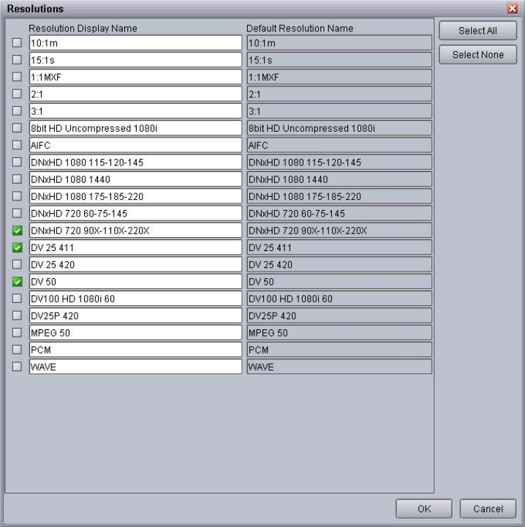Check the AIFC checkbox

coord(17,145)
